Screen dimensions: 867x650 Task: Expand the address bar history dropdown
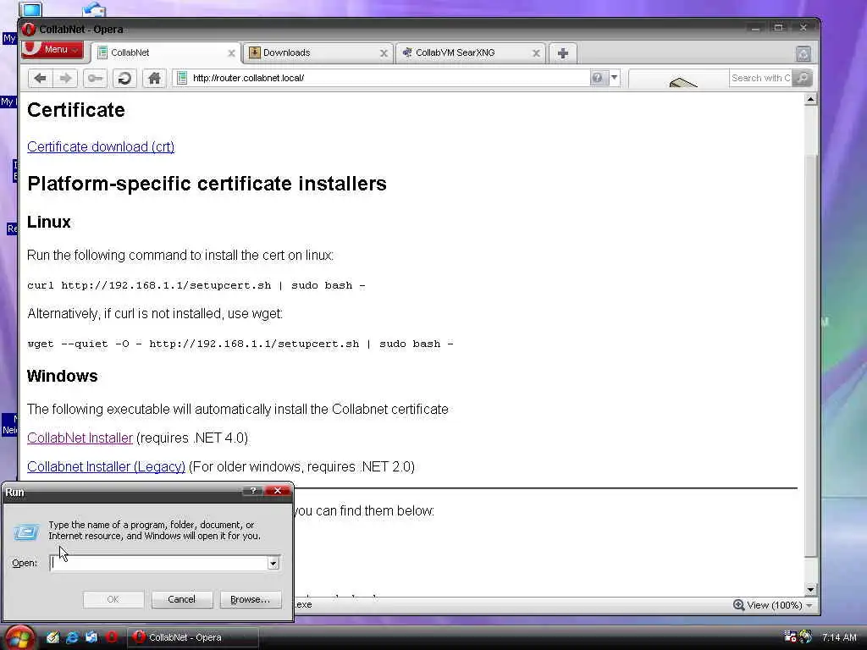coord(614,78)
